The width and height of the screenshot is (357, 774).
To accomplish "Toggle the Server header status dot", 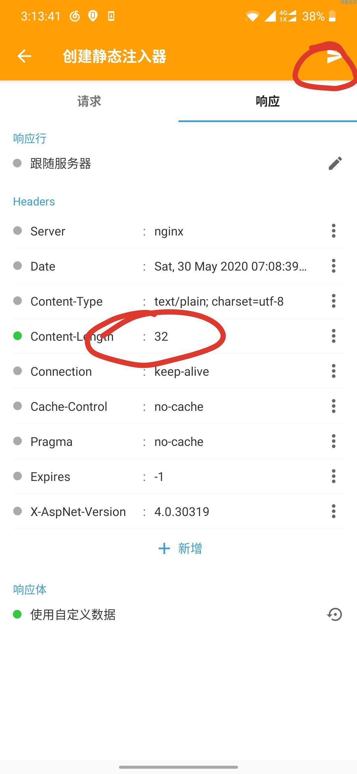I will 18,231.
